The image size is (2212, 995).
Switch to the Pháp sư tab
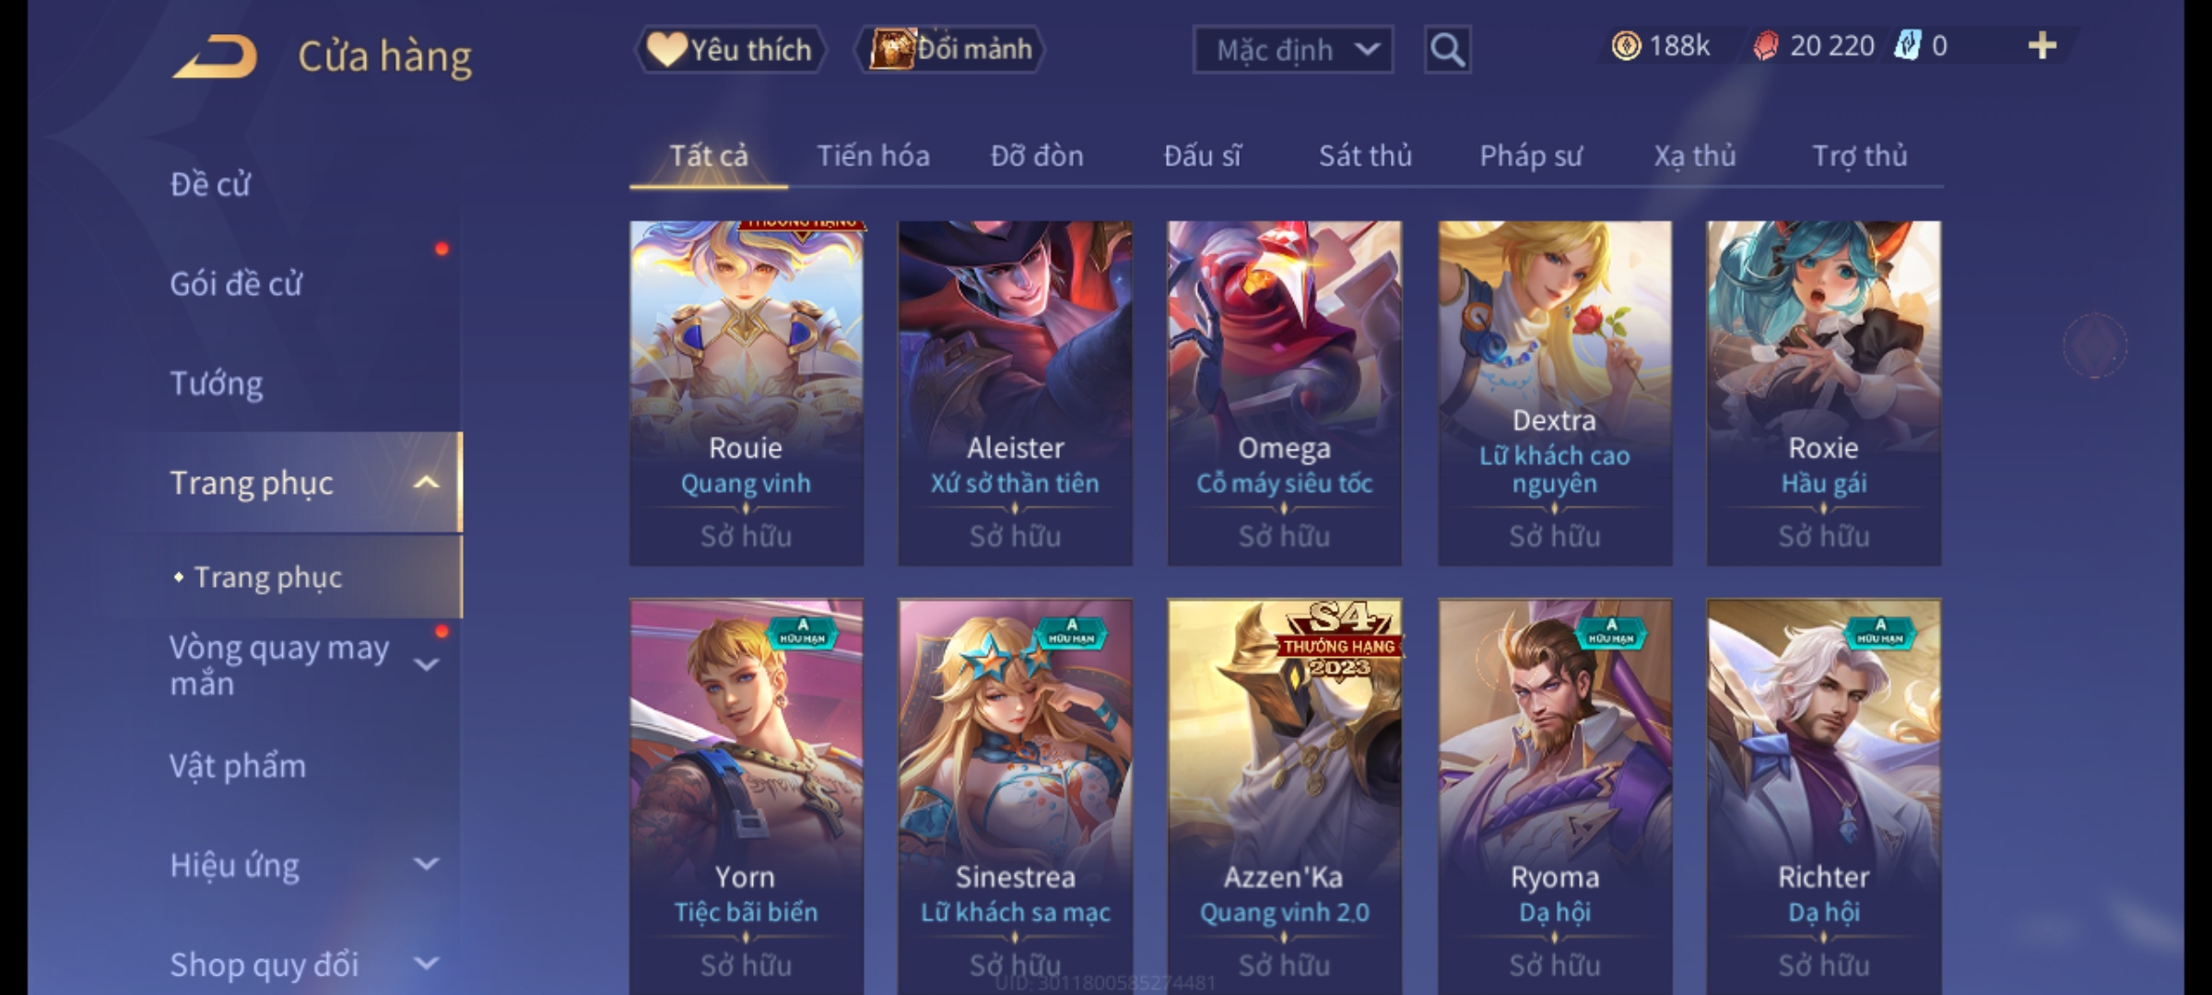click(1531, 157)
